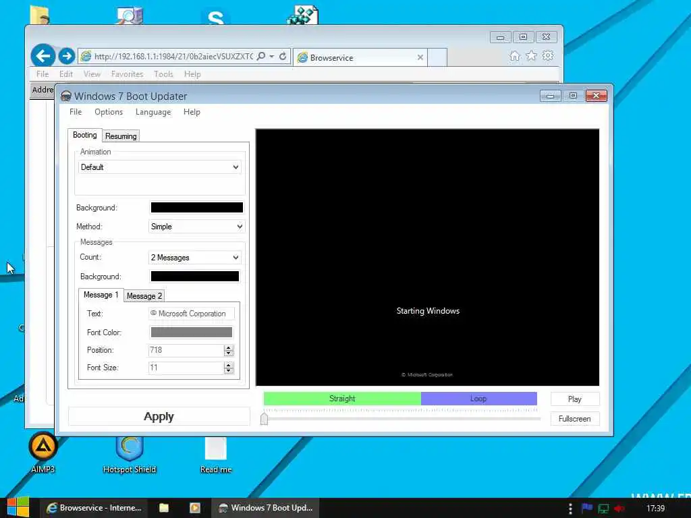Click the black boot preview area
691x518 pixels.
coord(427,257)
